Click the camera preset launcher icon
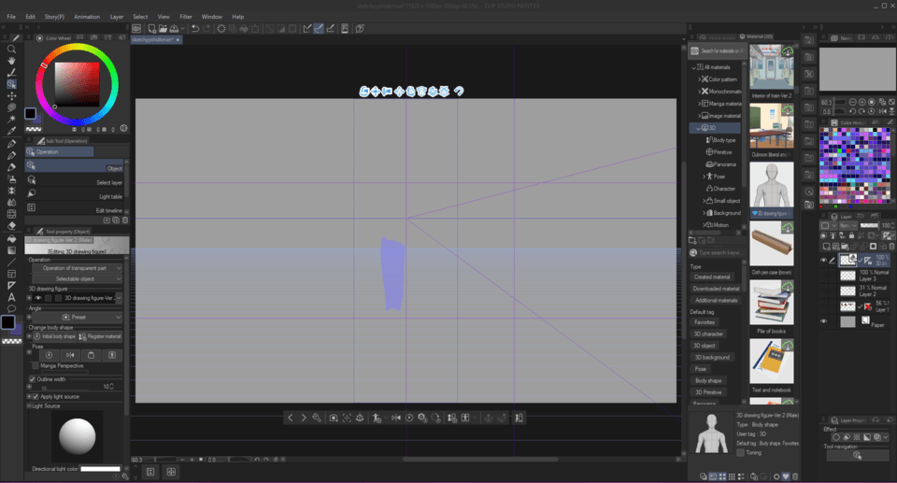The image size is (897, 483). (334, 418)
